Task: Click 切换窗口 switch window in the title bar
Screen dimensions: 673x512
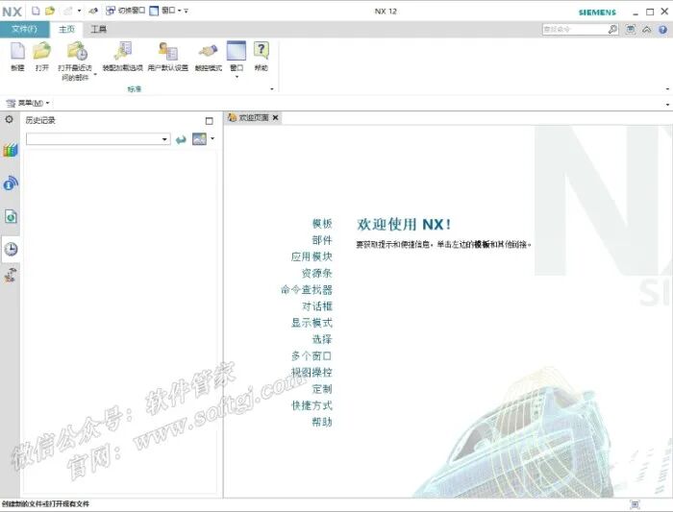Action: 126,11
